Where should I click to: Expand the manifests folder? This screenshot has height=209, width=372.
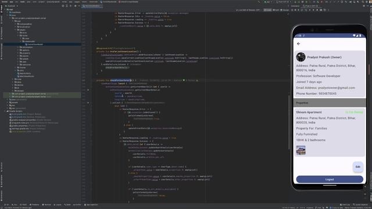[8, 12]
